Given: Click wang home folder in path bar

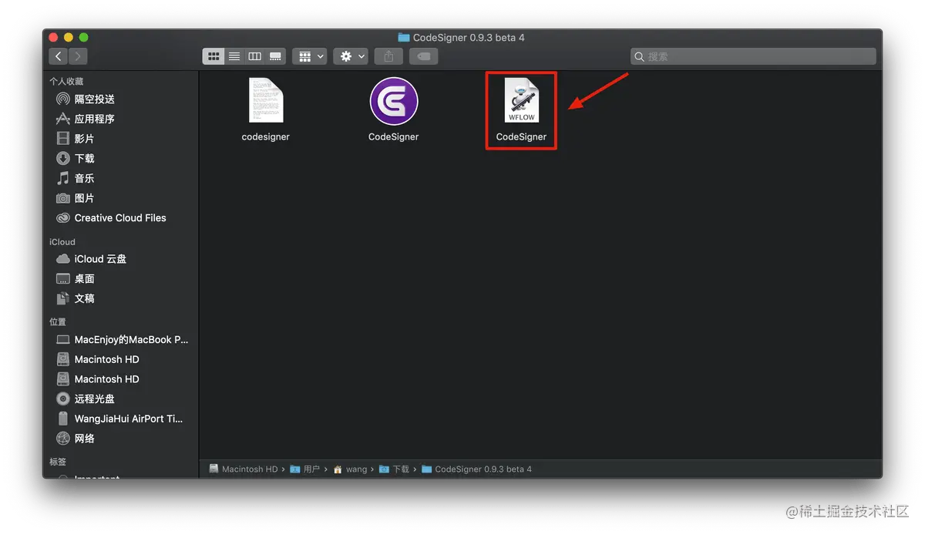Looking at the screenshot, I should tap(350, 469).
